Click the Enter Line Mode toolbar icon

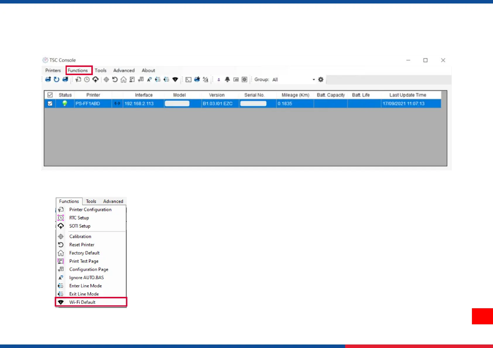pyautogui.click(x=158, y=79)
